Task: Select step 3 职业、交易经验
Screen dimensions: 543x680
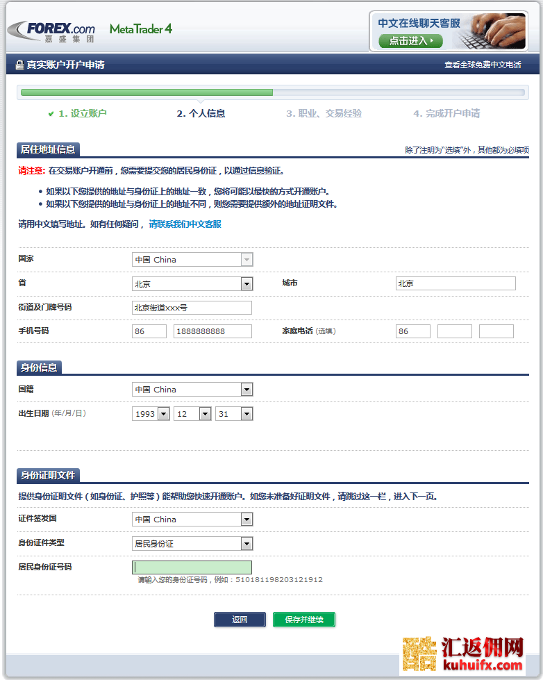Action: coord(324,113)
